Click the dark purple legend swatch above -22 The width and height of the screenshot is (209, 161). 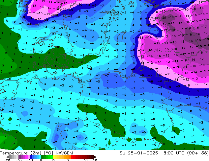pos(19,157)
